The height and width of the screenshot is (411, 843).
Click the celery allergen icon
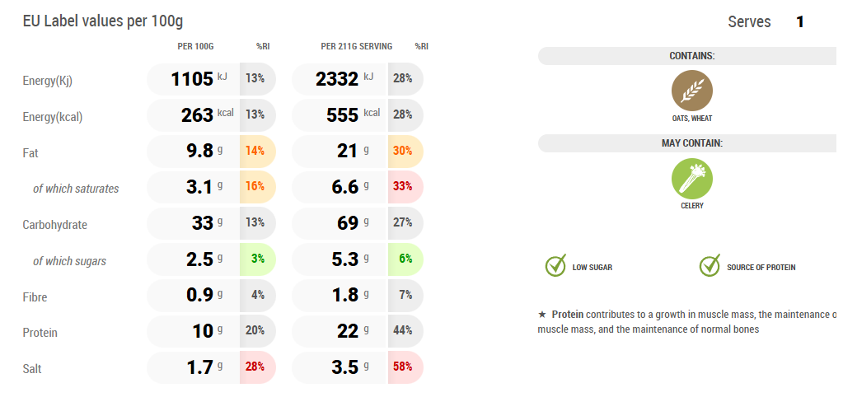(x=691, y=178)
